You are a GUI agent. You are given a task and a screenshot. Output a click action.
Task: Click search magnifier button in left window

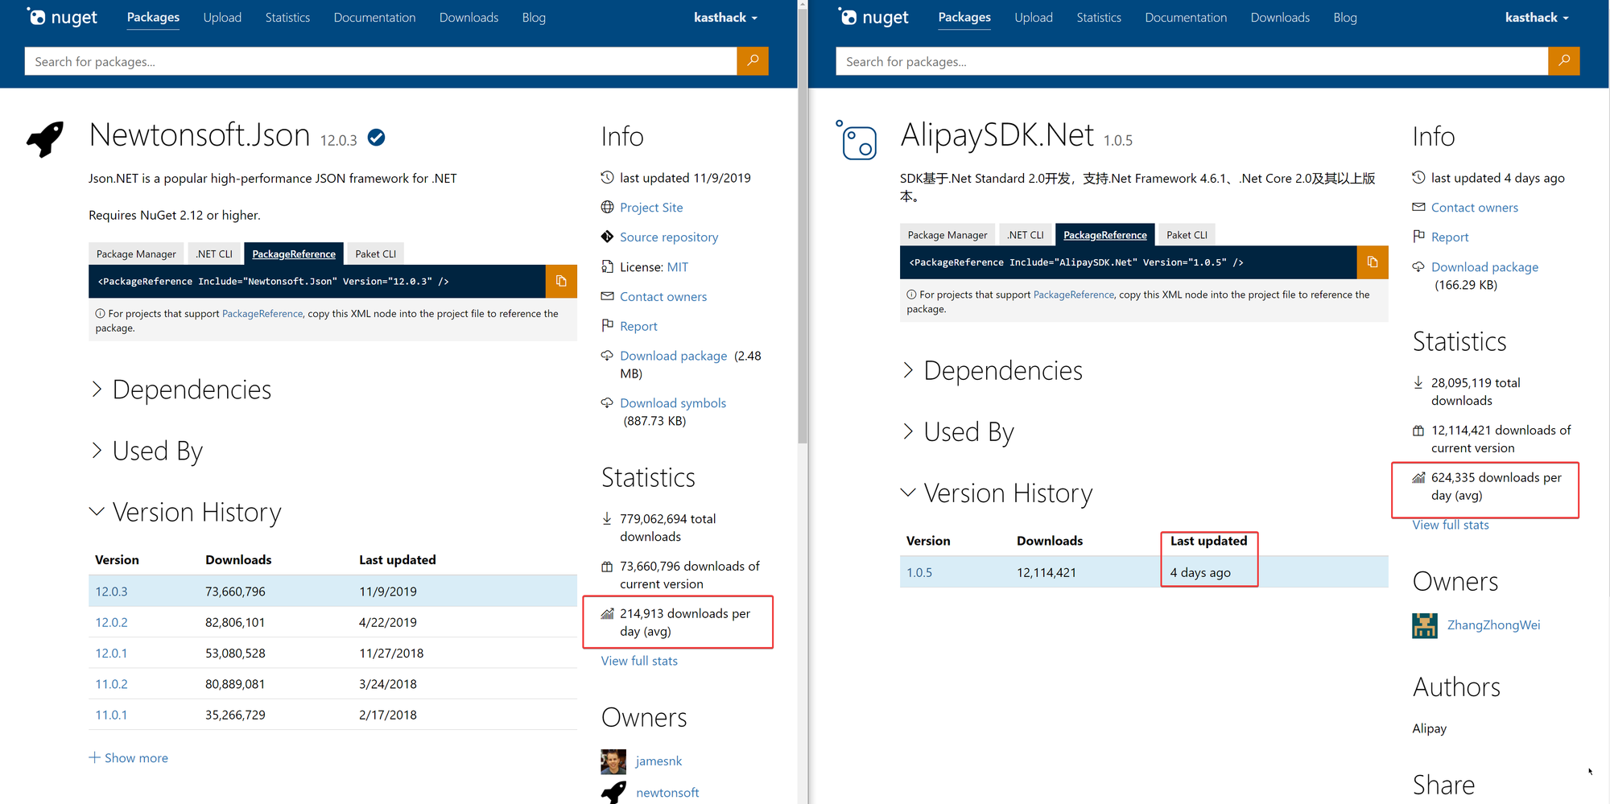click(x=753, y=61)
